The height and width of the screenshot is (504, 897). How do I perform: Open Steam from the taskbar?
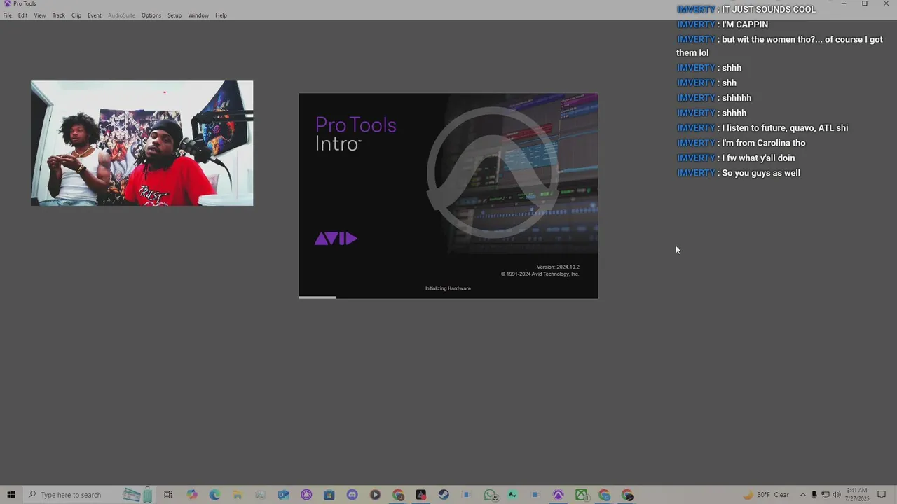click(444, 495)
